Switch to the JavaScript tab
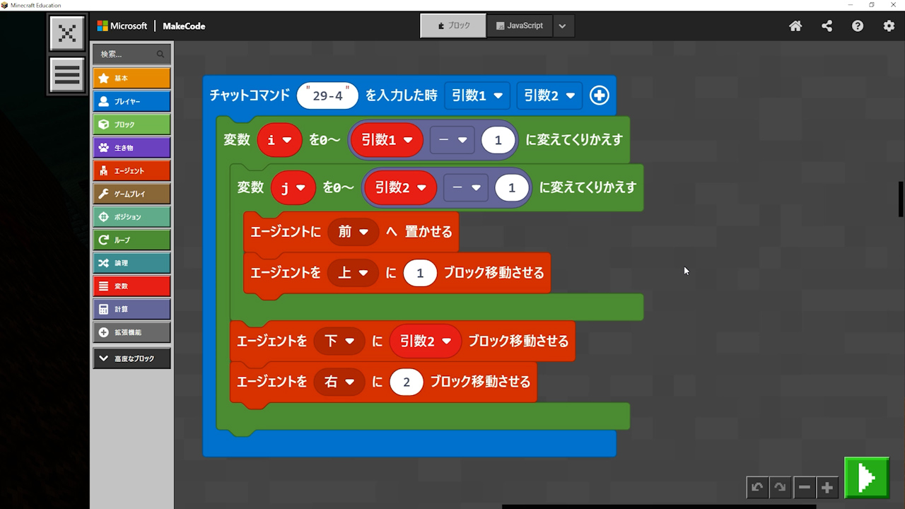Viewport: 905px width, 509px height. click(520, 25)
